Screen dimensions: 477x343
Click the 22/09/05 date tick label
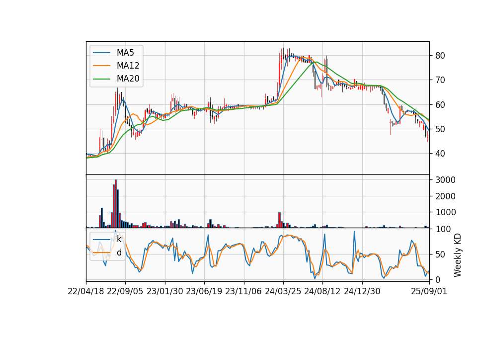click(x=125, y=291)
